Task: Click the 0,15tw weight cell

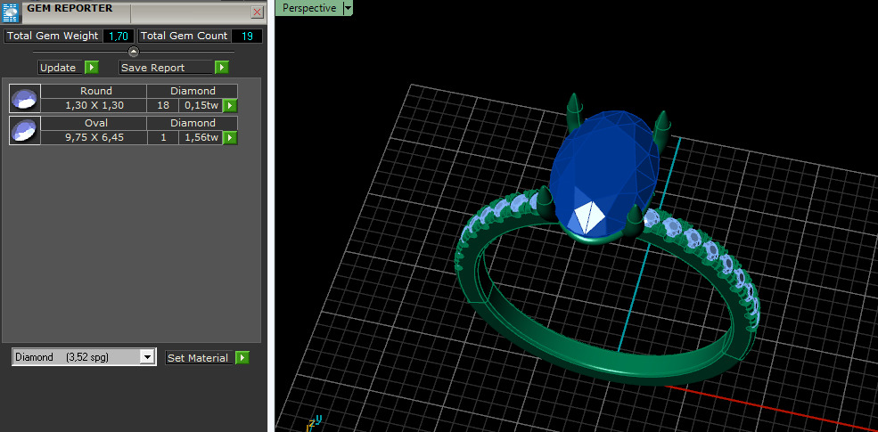Action: (x=201, y=106)
